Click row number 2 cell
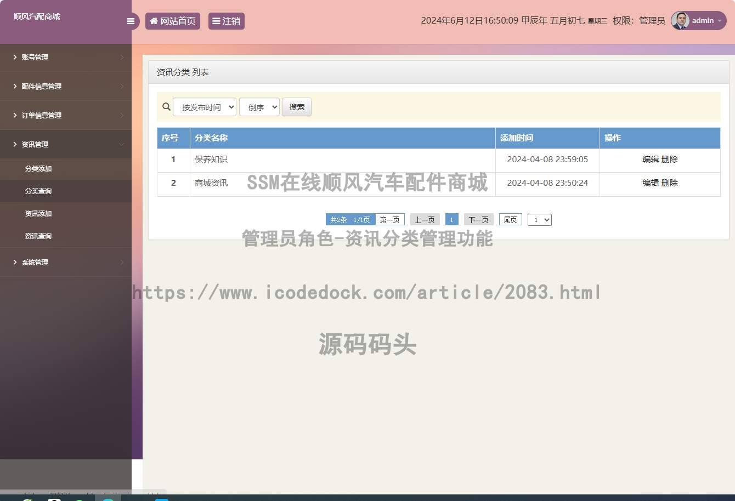The image size is (735, 501). pyautogui.click(x=173, y=183)
